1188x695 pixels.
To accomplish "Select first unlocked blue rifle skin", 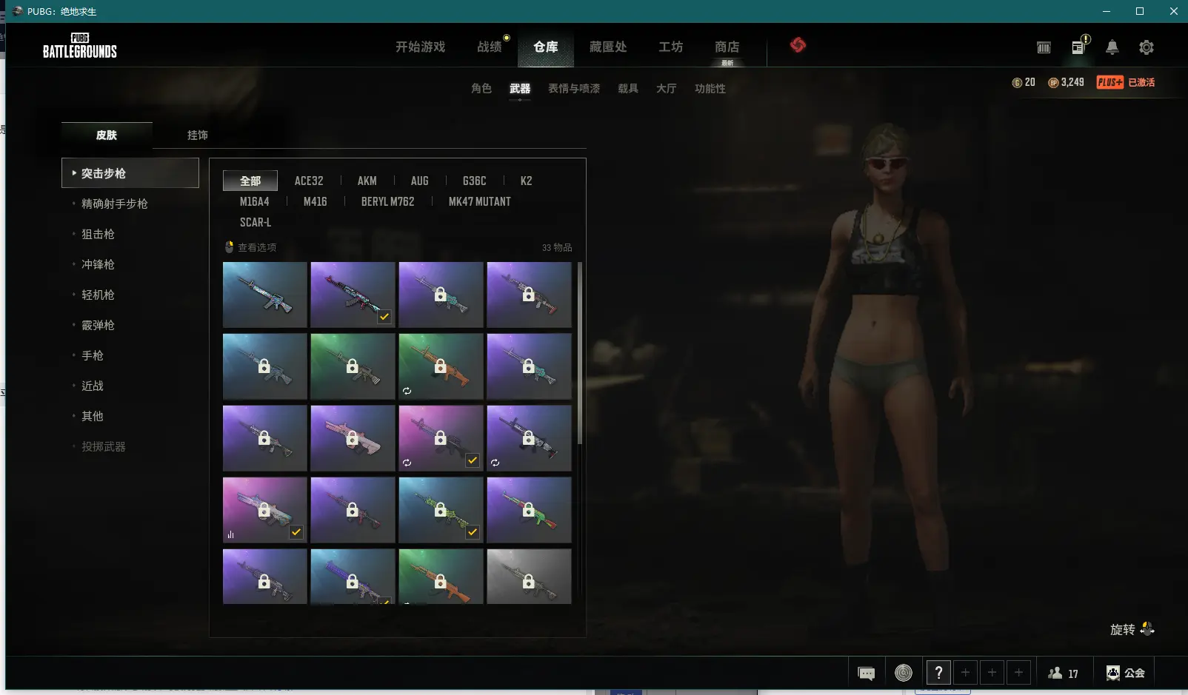I will 264,295.
